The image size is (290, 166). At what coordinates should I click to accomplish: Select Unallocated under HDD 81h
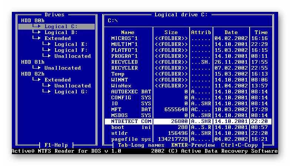point(63,68)
